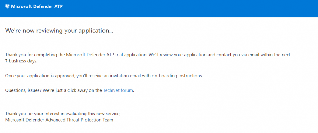Open the TechNet forum link
The width and height of the screenshot is (318, 133).
point(118,90)
